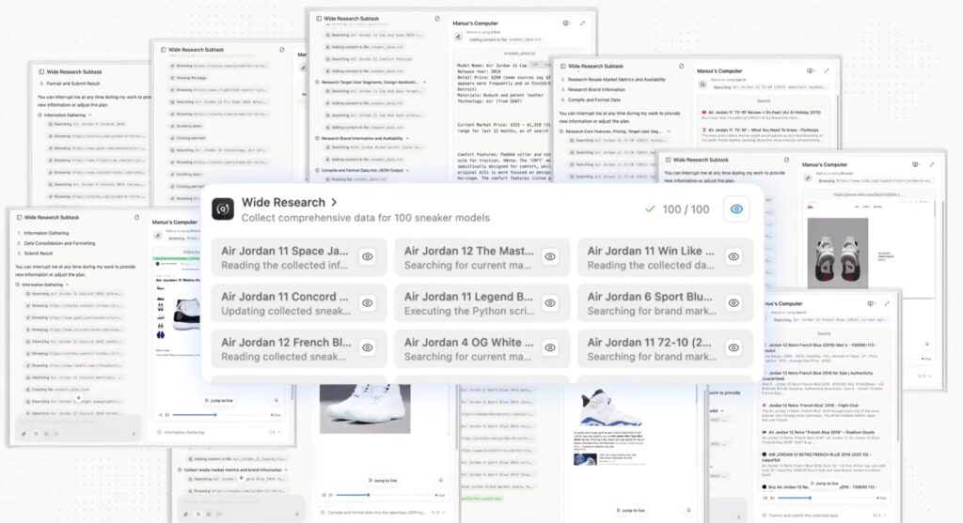Click panel icon beside the Concord Wide Research Subtask title
Image resolution: width=963 pixels, height=523 pixels.
pos(19,217)
